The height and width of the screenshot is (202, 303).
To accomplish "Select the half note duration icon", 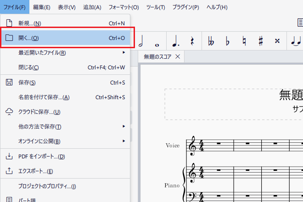I will (x=142, y=41).
